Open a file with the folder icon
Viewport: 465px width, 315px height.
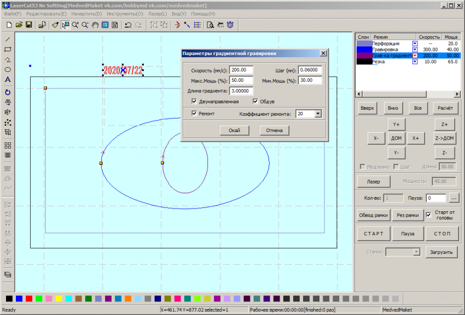click(x=19, y=25)
